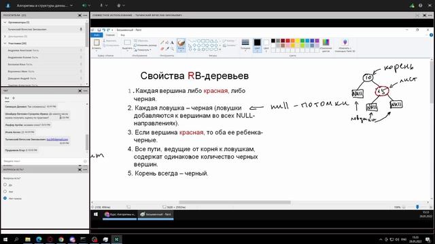Maximize the attendees (Посетители) panel
Viewport: 435px width, 244px height.
[x=80, y=15]
